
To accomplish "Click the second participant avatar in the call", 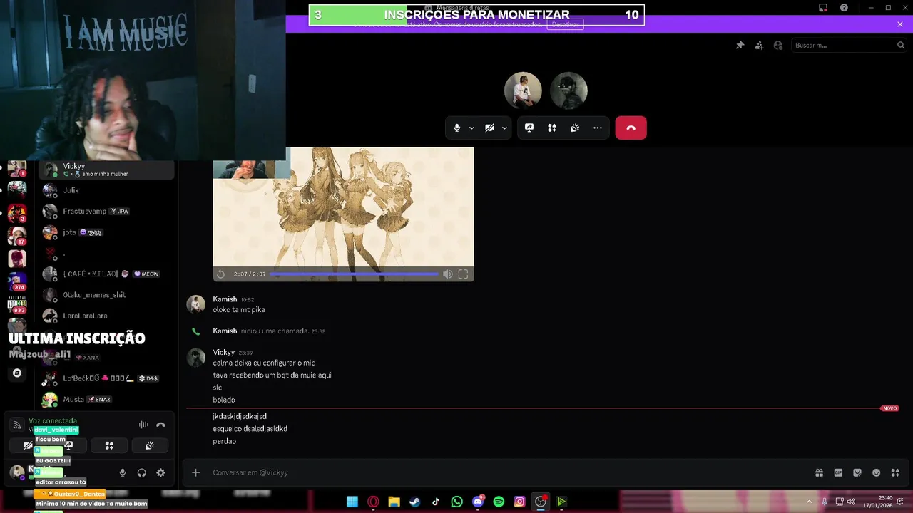I will [x=568, y=90].
